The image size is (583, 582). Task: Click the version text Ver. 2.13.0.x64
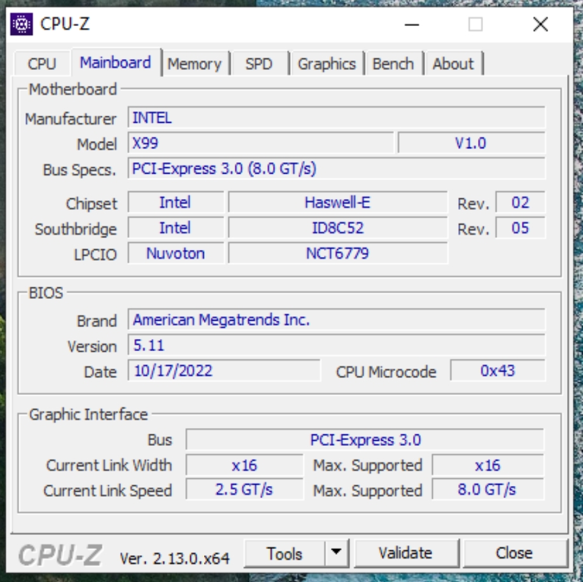pyautogui.click(x=174, y=558)
